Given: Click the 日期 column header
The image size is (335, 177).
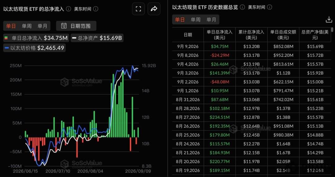Looking at the screenshot, I should [188, 35].
